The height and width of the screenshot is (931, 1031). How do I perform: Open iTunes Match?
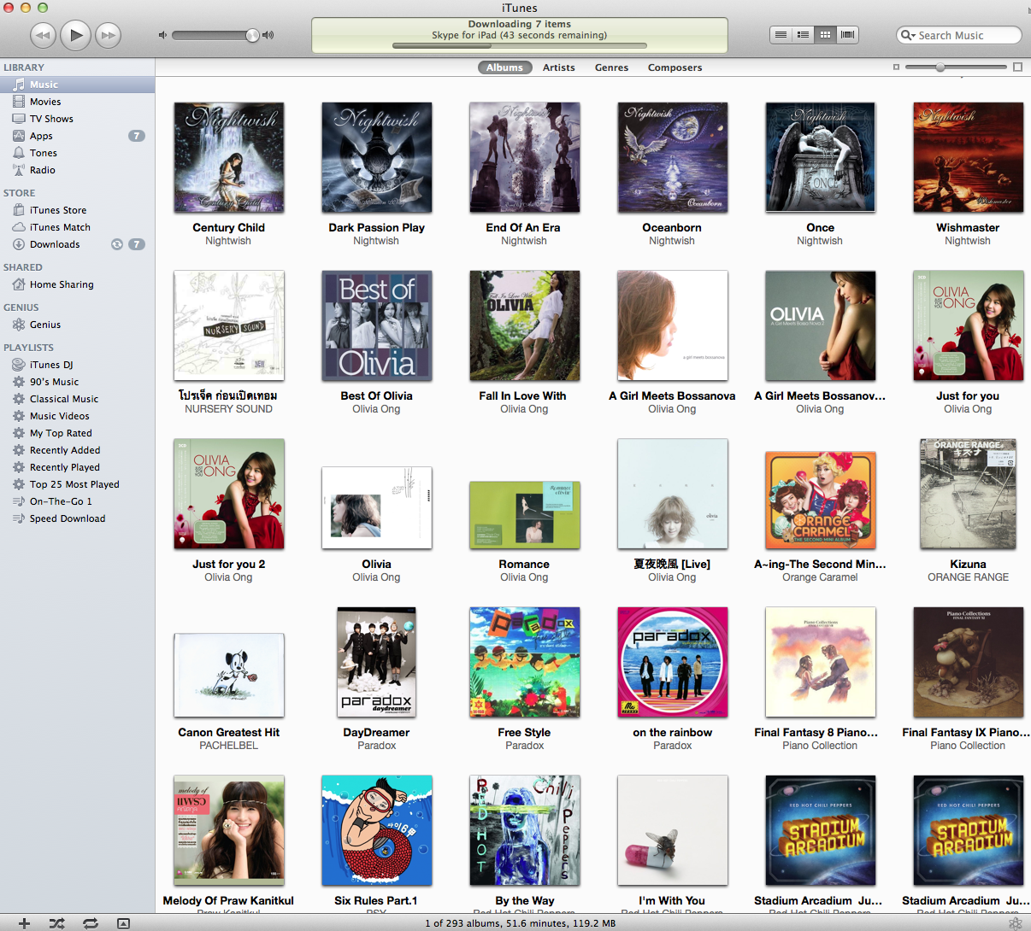77,227
